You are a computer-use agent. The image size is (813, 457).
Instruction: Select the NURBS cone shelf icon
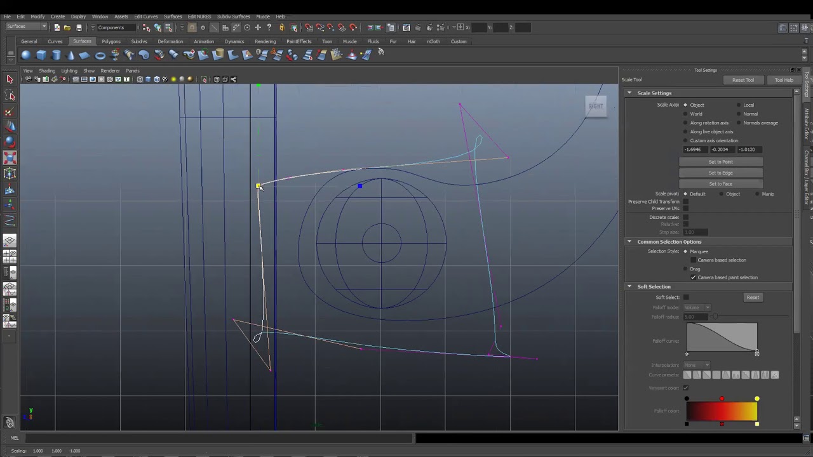71,55
